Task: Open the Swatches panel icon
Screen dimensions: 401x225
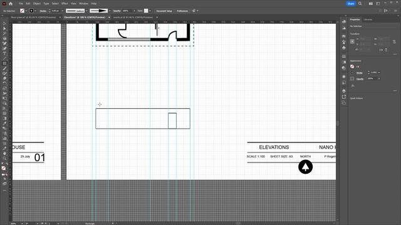Action: click(x=344, y=36)
